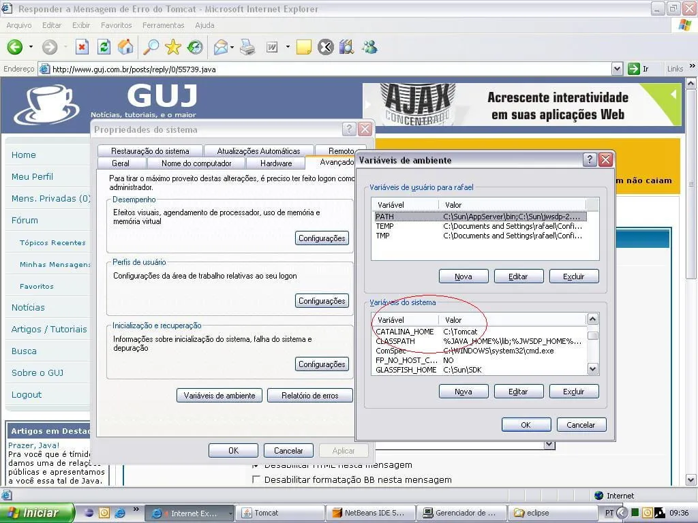Screen dimensions: 698x523
Task: Open Favoritos menu
Action: [116, 25]
